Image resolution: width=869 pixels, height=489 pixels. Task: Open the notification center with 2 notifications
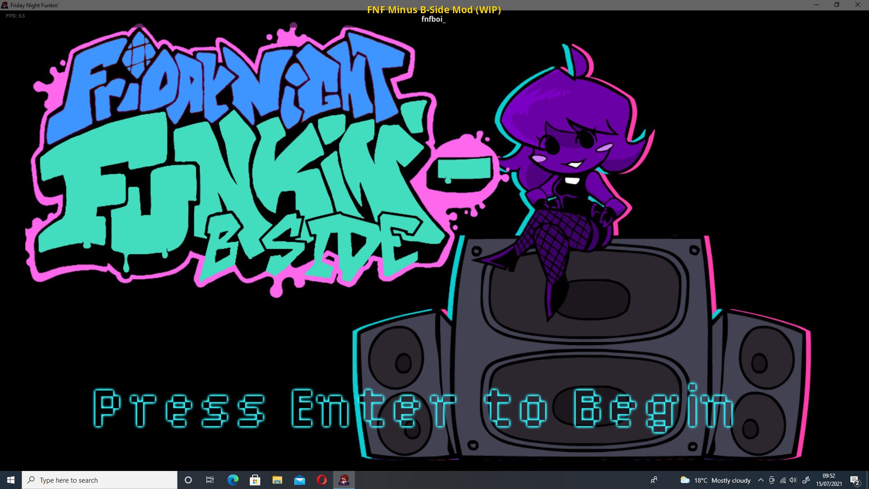(x=855, y=480)
